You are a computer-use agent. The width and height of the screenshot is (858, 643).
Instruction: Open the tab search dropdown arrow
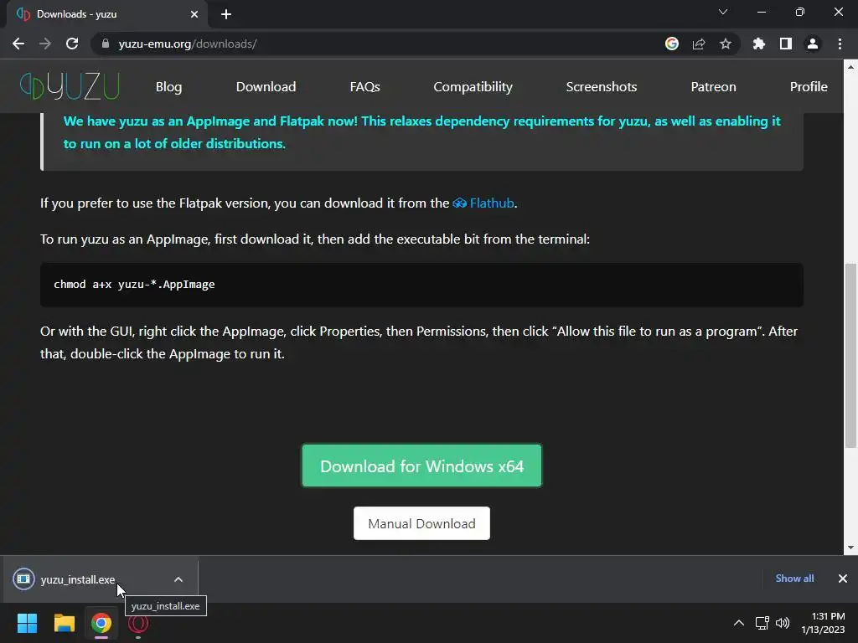pyautogui.click(x=723, y=12)
